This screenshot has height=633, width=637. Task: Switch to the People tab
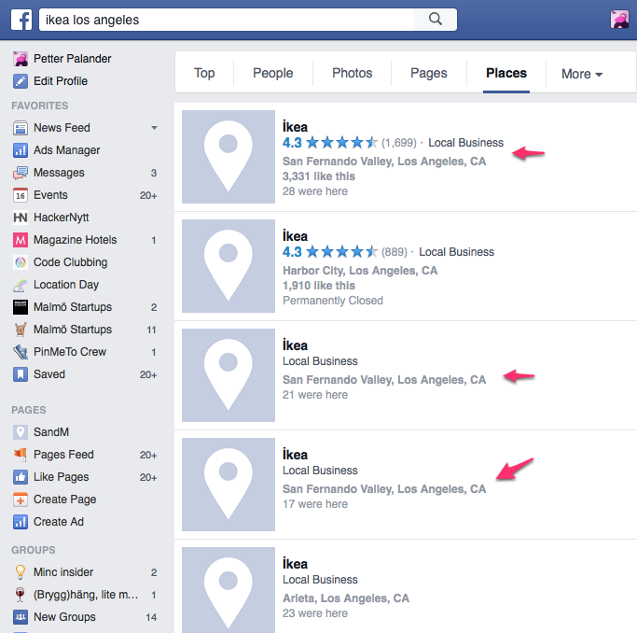(x=272, y=73)
